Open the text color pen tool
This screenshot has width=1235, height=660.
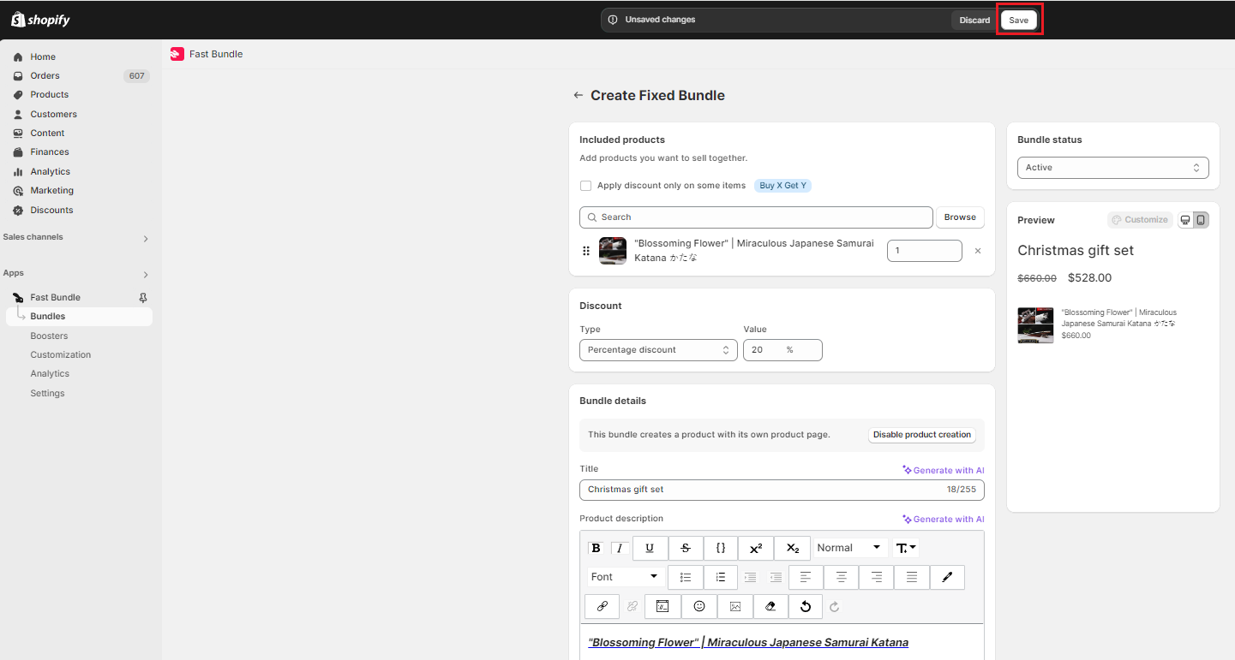pos(947,577)
